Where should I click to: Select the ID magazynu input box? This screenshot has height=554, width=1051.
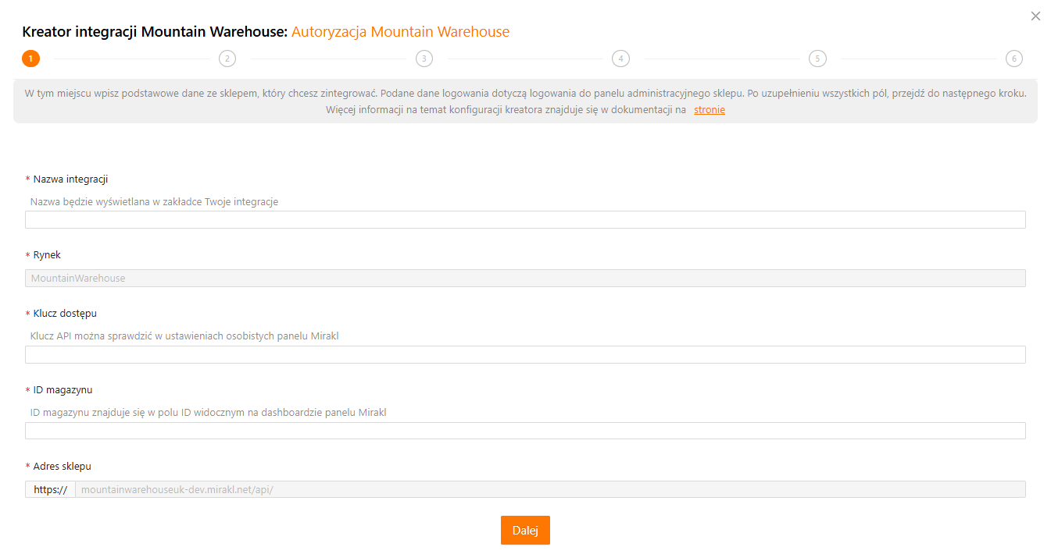525,431
